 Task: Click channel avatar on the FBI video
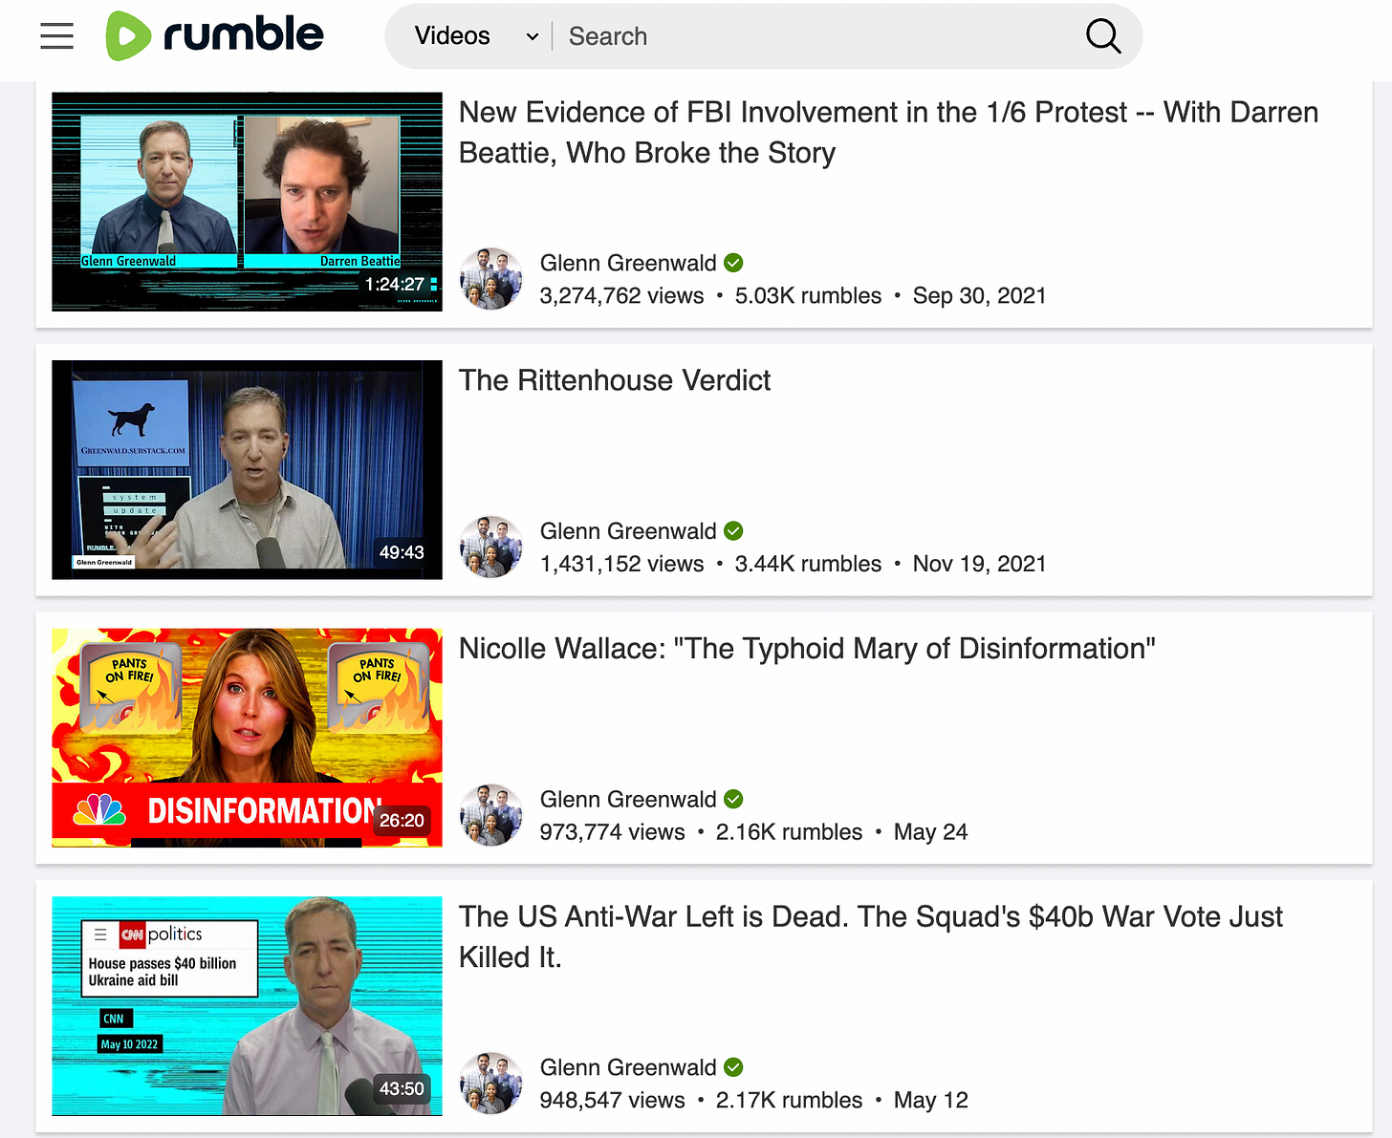click(x=491, y=279)
